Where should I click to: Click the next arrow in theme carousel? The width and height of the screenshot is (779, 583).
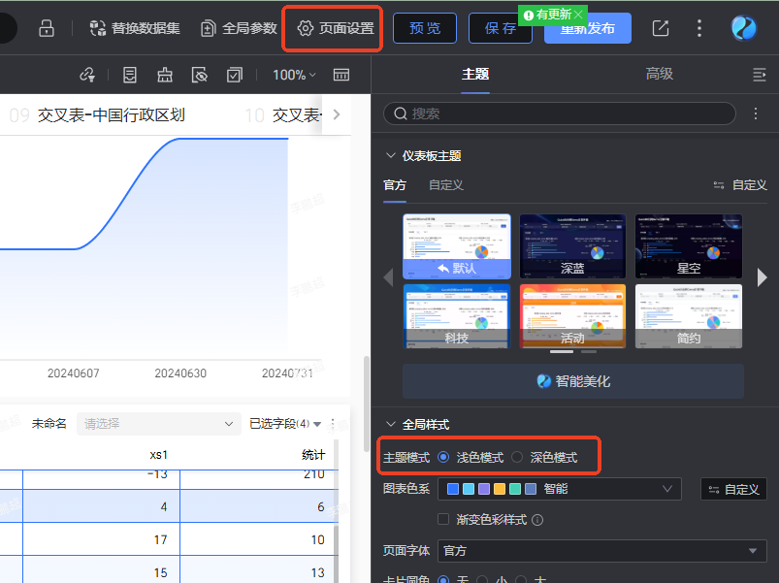(762, 278)
